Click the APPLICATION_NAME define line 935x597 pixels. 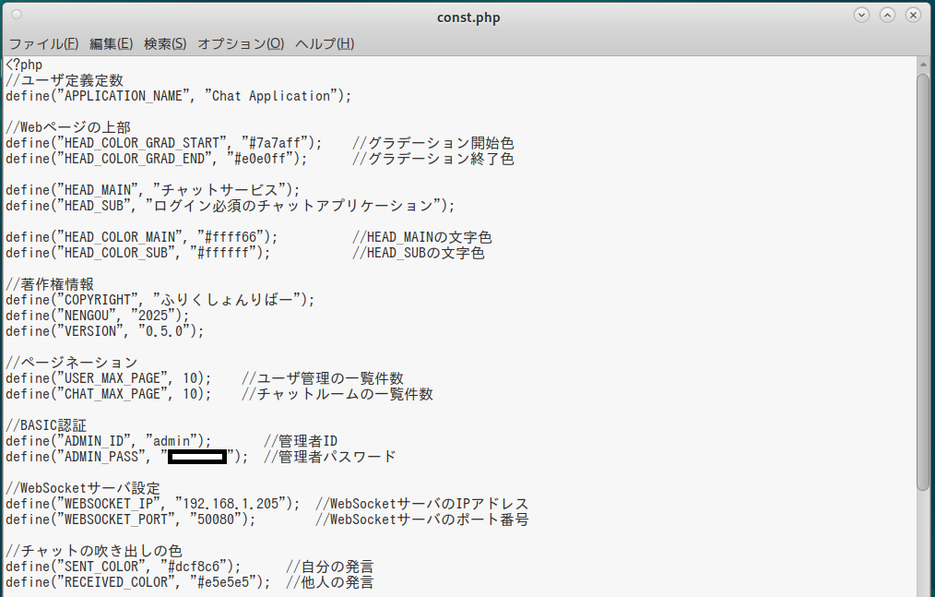(179, 96)
